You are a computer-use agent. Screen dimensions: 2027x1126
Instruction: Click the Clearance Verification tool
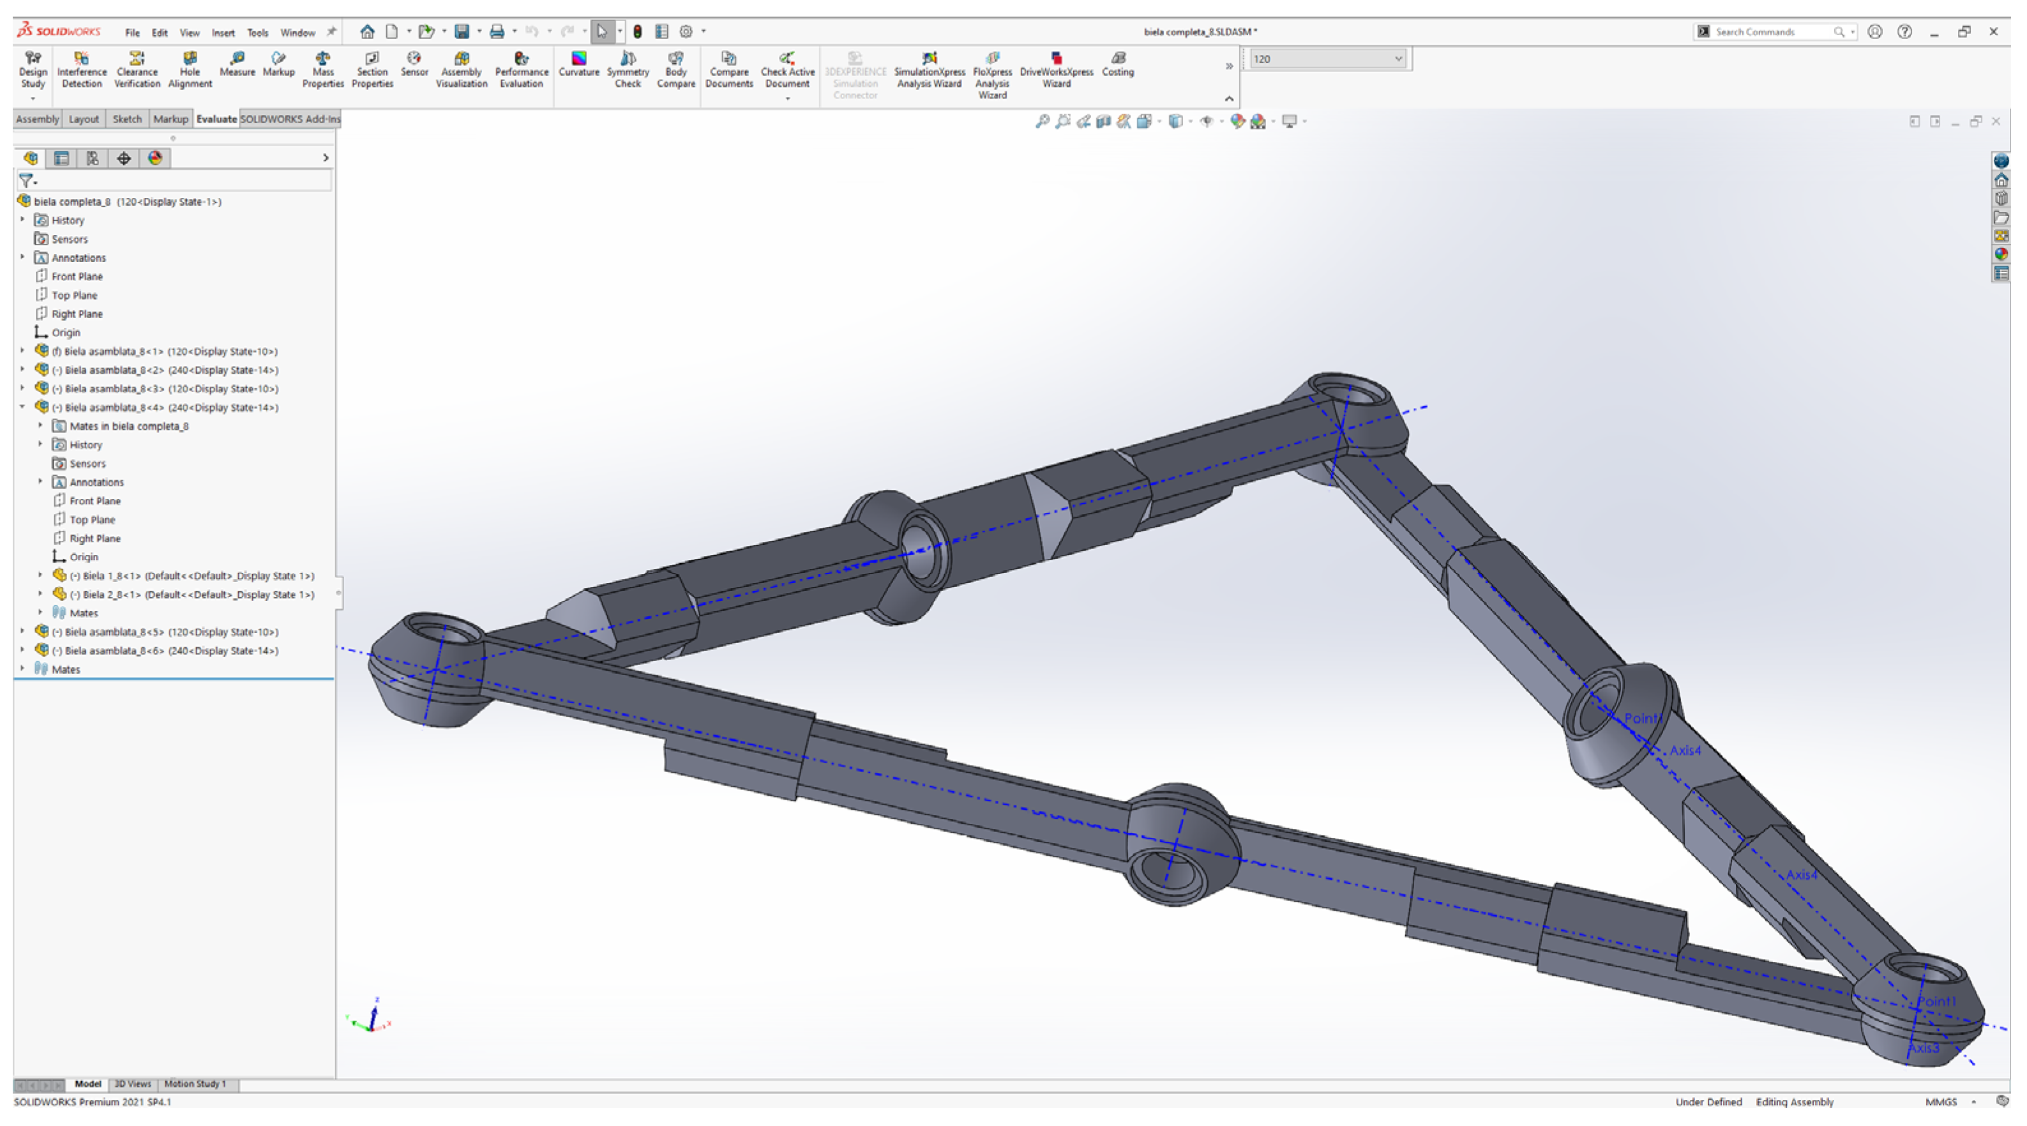pyautogui.click(x=137, y=70)
